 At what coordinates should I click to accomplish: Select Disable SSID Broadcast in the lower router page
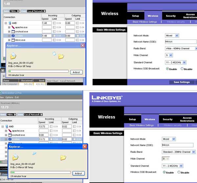pos(179,172)
